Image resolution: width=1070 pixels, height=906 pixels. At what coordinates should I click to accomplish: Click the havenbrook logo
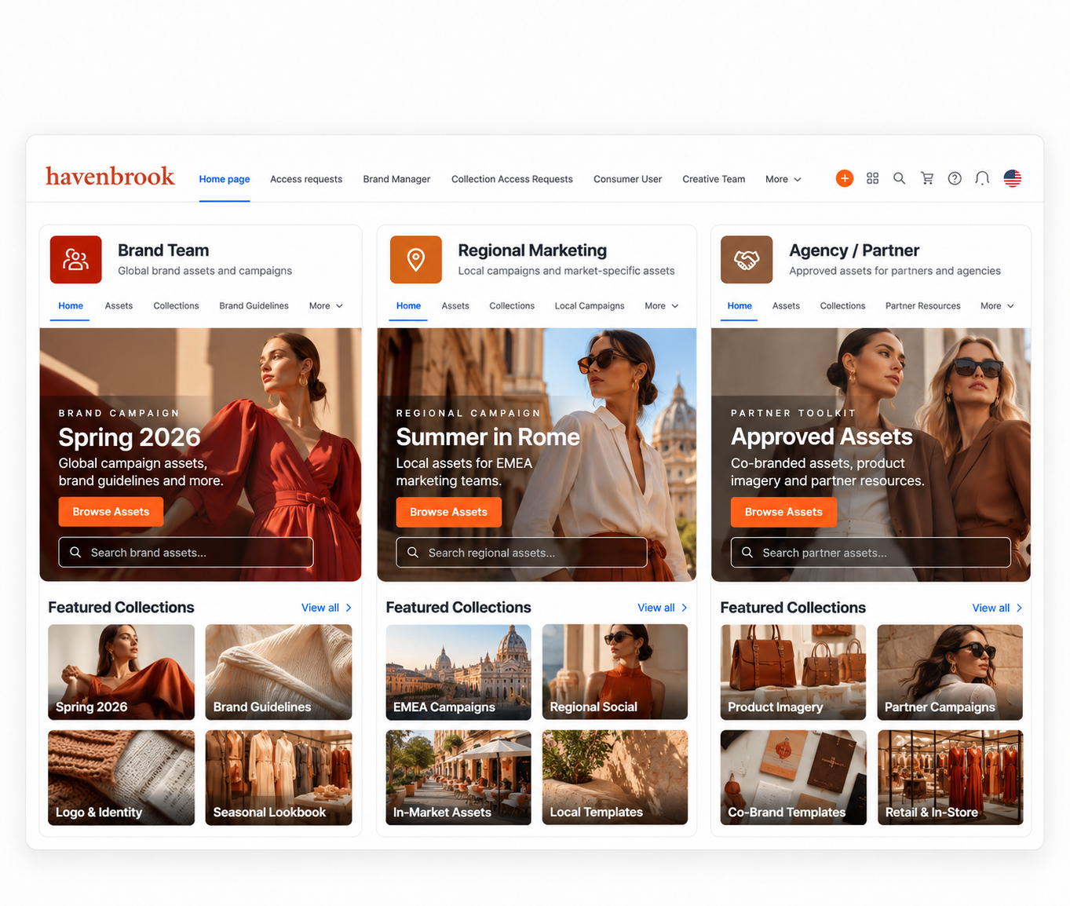point(110,177)
